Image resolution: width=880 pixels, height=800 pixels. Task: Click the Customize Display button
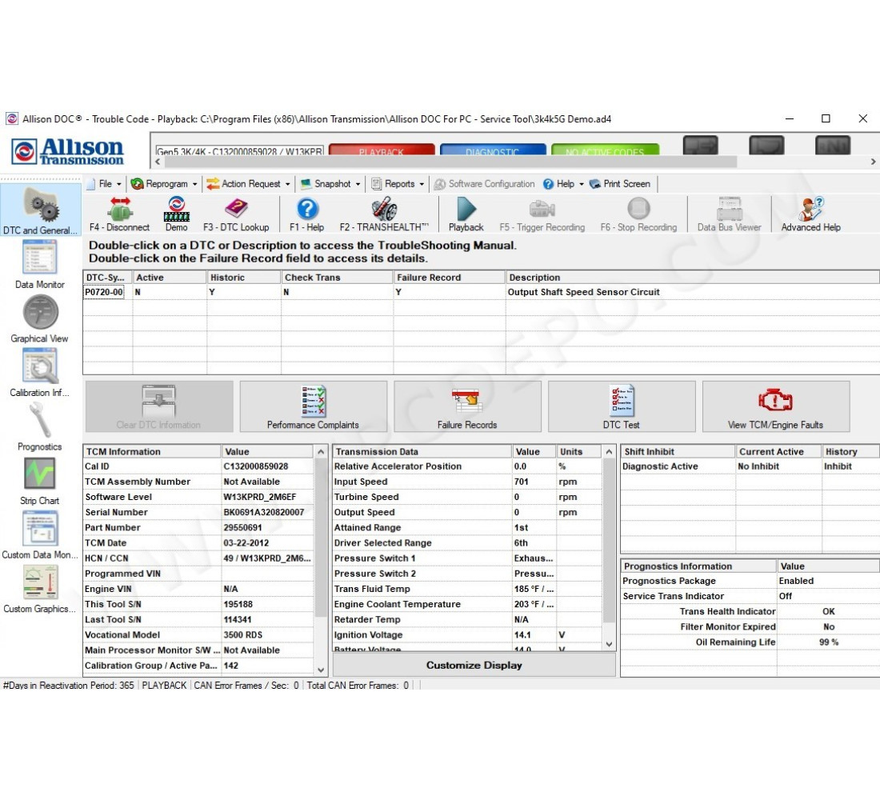coord(474,666)
